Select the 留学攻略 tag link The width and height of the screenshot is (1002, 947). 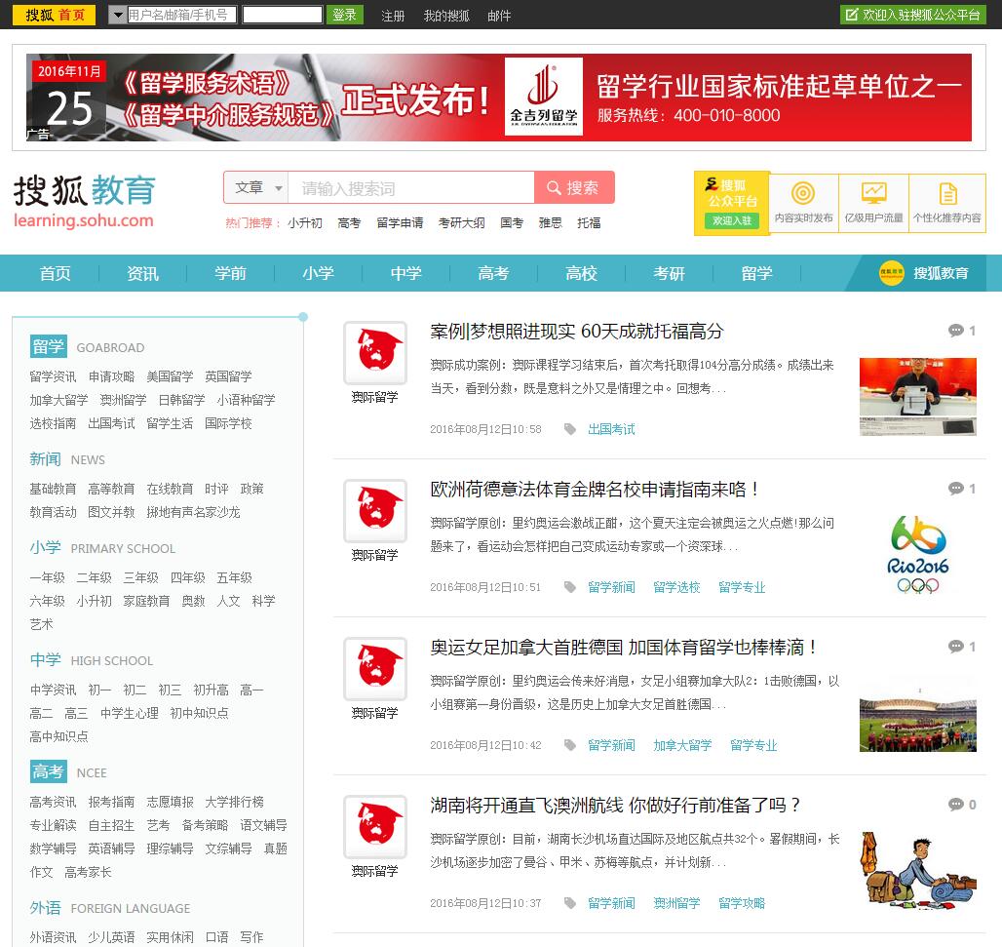742,903
